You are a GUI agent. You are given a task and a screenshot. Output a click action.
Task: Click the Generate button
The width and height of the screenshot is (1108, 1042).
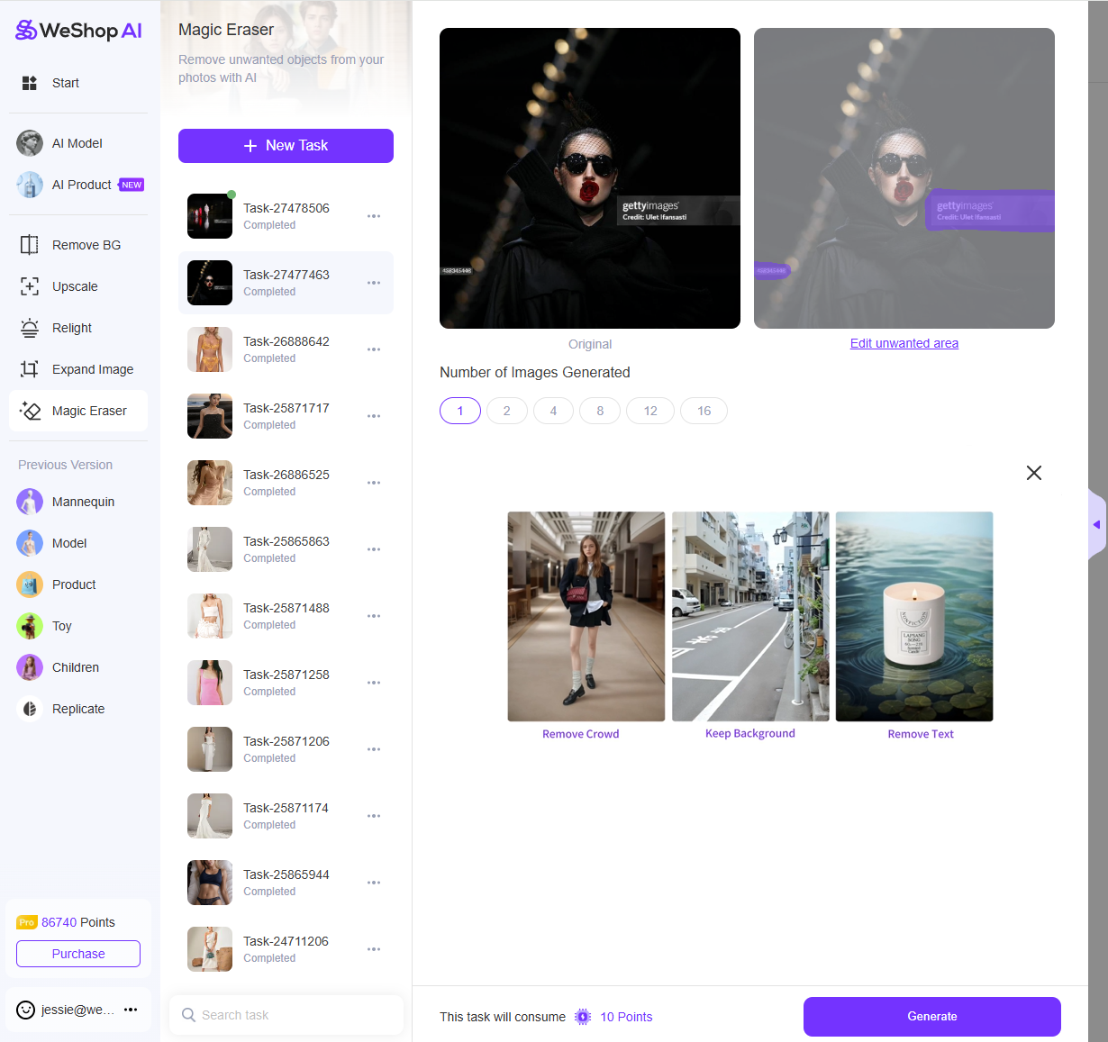[x=931, y=1016]
